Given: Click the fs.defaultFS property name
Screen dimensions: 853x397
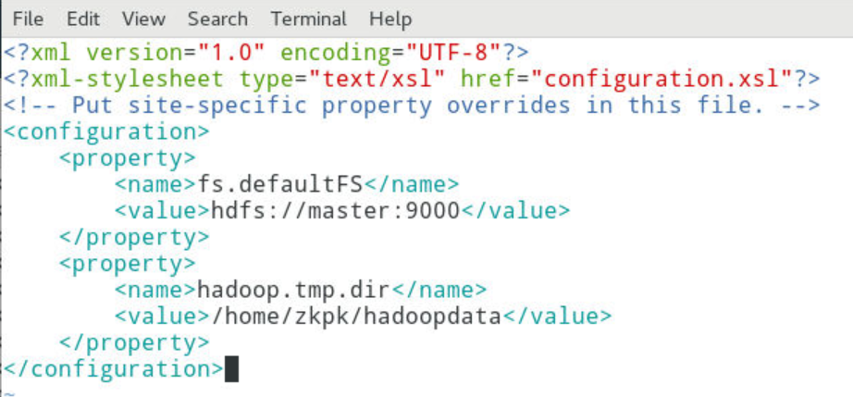Looking at the screenshot, I should 280,185.
